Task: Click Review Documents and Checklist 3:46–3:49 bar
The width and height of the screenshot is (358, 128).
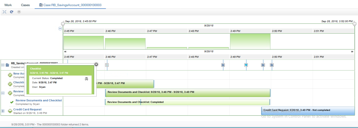Action: (188, 93)
